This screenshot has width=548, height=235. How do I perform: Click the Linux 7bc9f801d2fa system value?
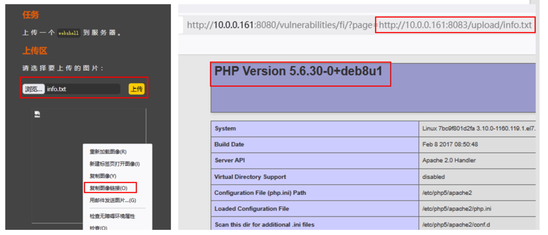[x=479, y=128]
